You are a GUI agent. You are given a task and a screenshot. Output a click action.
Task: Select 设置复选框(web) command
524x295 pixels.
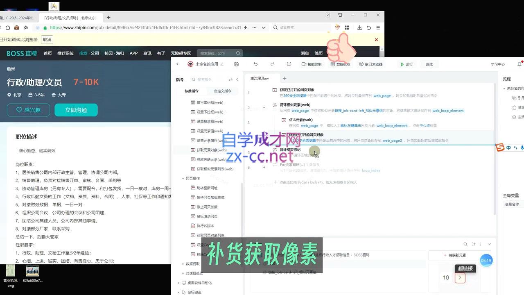coord(207,121)
